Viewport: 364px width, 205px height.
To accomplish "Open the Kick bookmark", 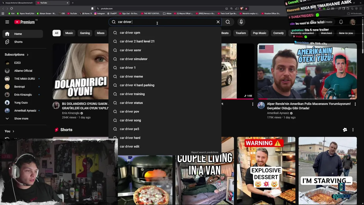I will point(12,13).
